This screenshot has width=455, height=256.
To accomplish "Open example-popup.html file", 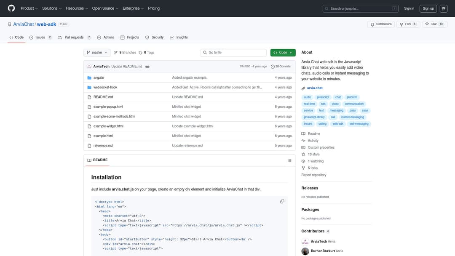I will click(x=108, y=107).
